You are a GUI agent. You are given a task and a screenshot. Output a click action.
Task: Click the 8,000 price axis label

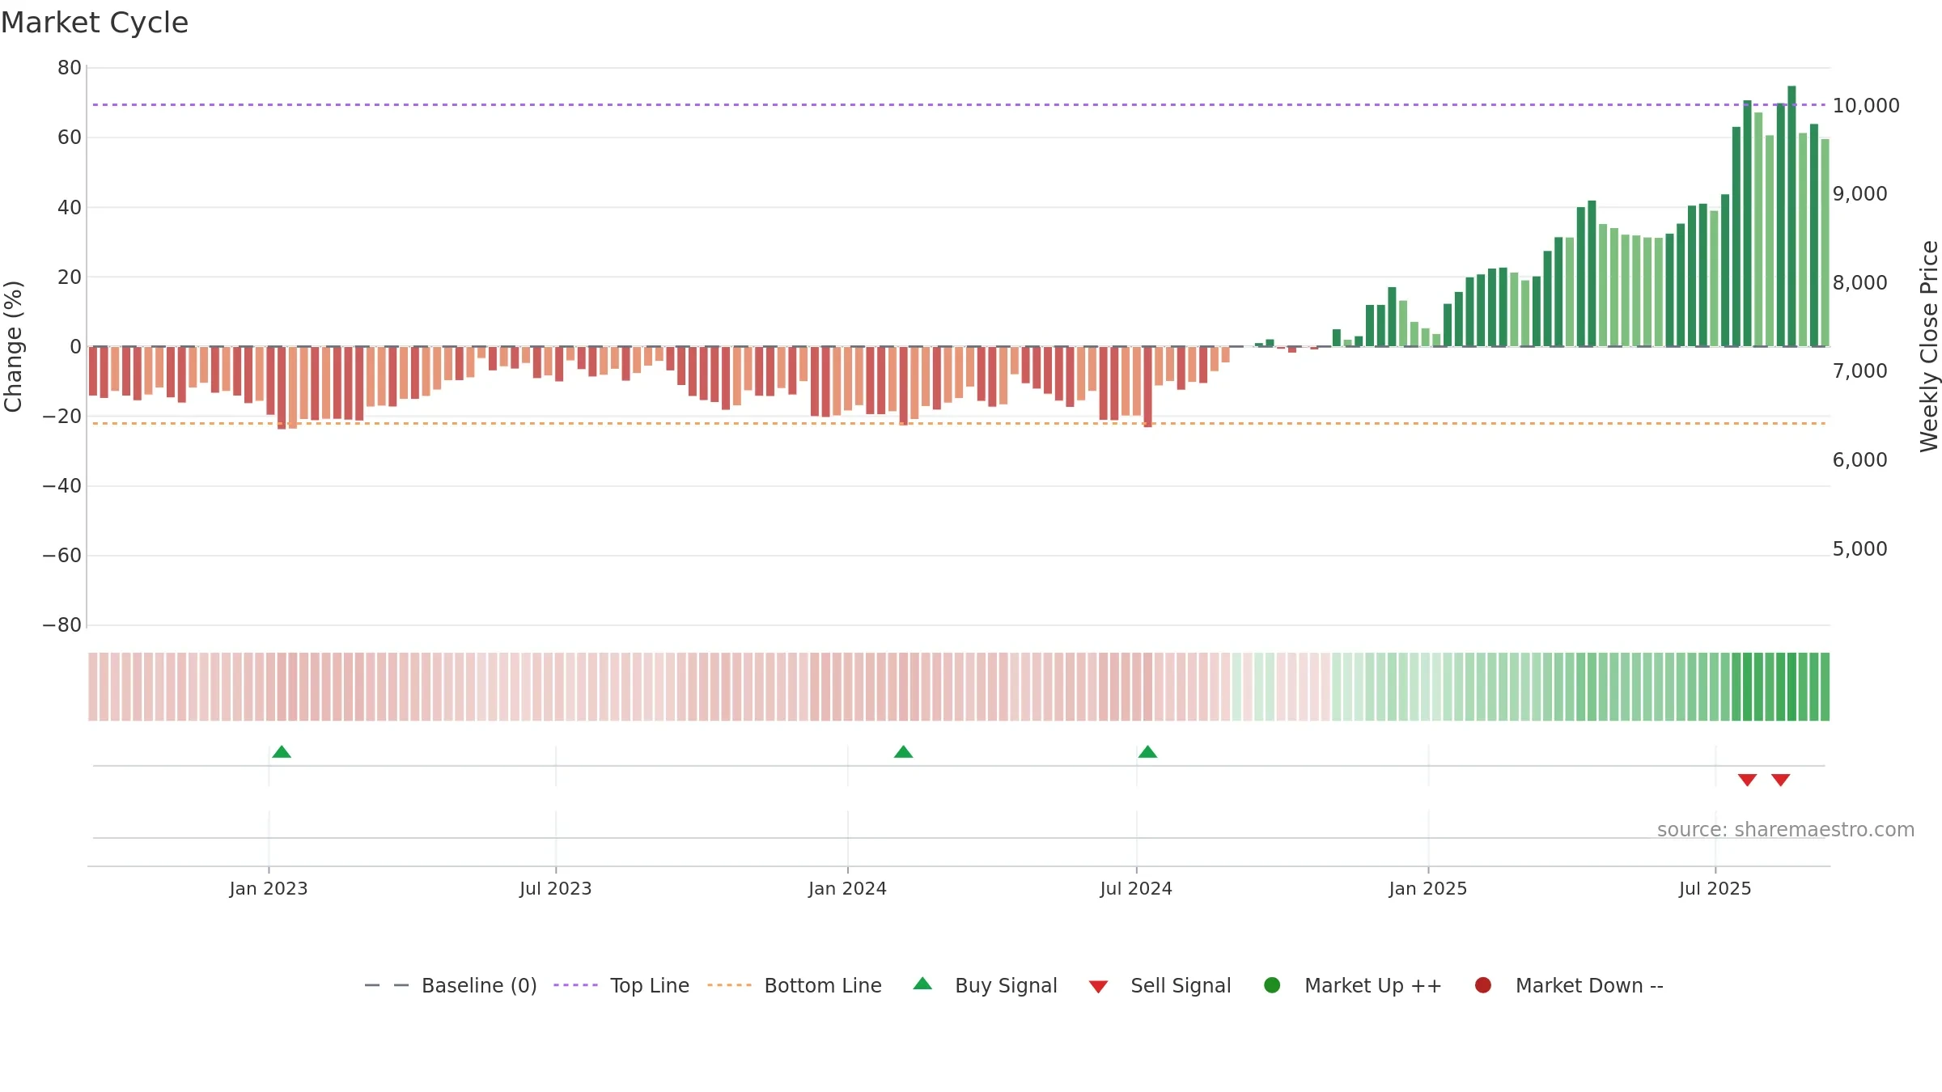point(1860,283)
